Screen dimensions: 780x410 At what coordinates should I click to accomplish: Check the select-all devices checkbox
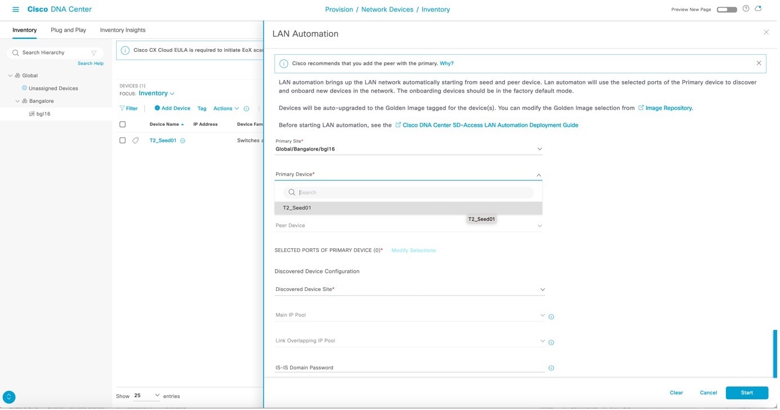[x=123, y=125]
